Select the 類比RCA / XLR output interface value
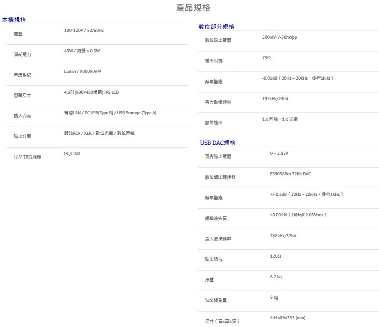Image resolution: width=379 pixels, height=327 pixels. [x=99, y=133]
